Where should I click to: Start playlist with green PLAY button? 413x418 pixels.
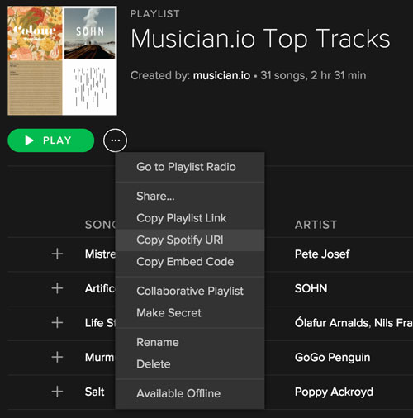[x=51, y=140]
